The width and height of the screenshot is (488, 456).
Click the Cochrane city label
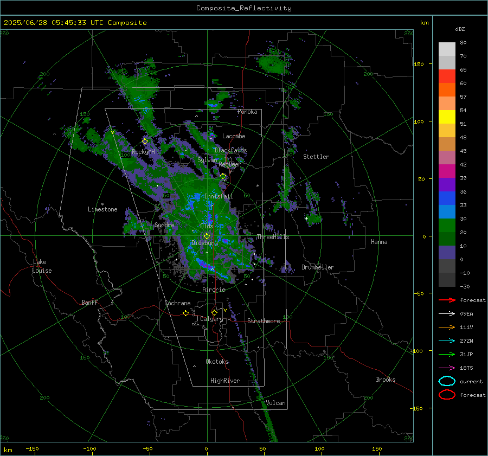pos(177,303)
